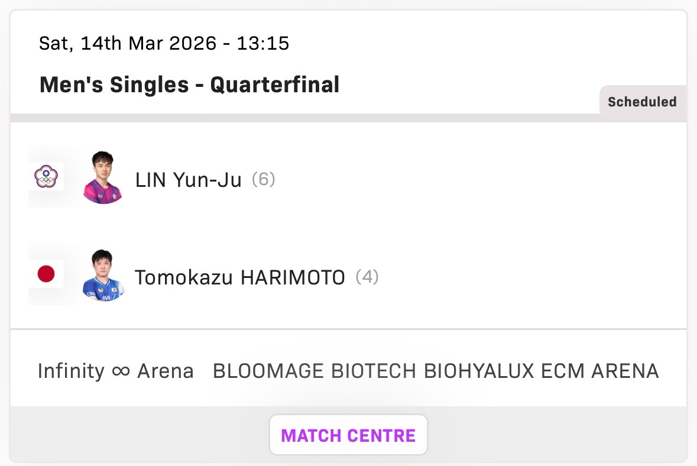The height and width of the screenshot is (466, 697).
Task: Select the LIN Yun-Ju player name
Action: pyautogui.click(x=189, y=180)
